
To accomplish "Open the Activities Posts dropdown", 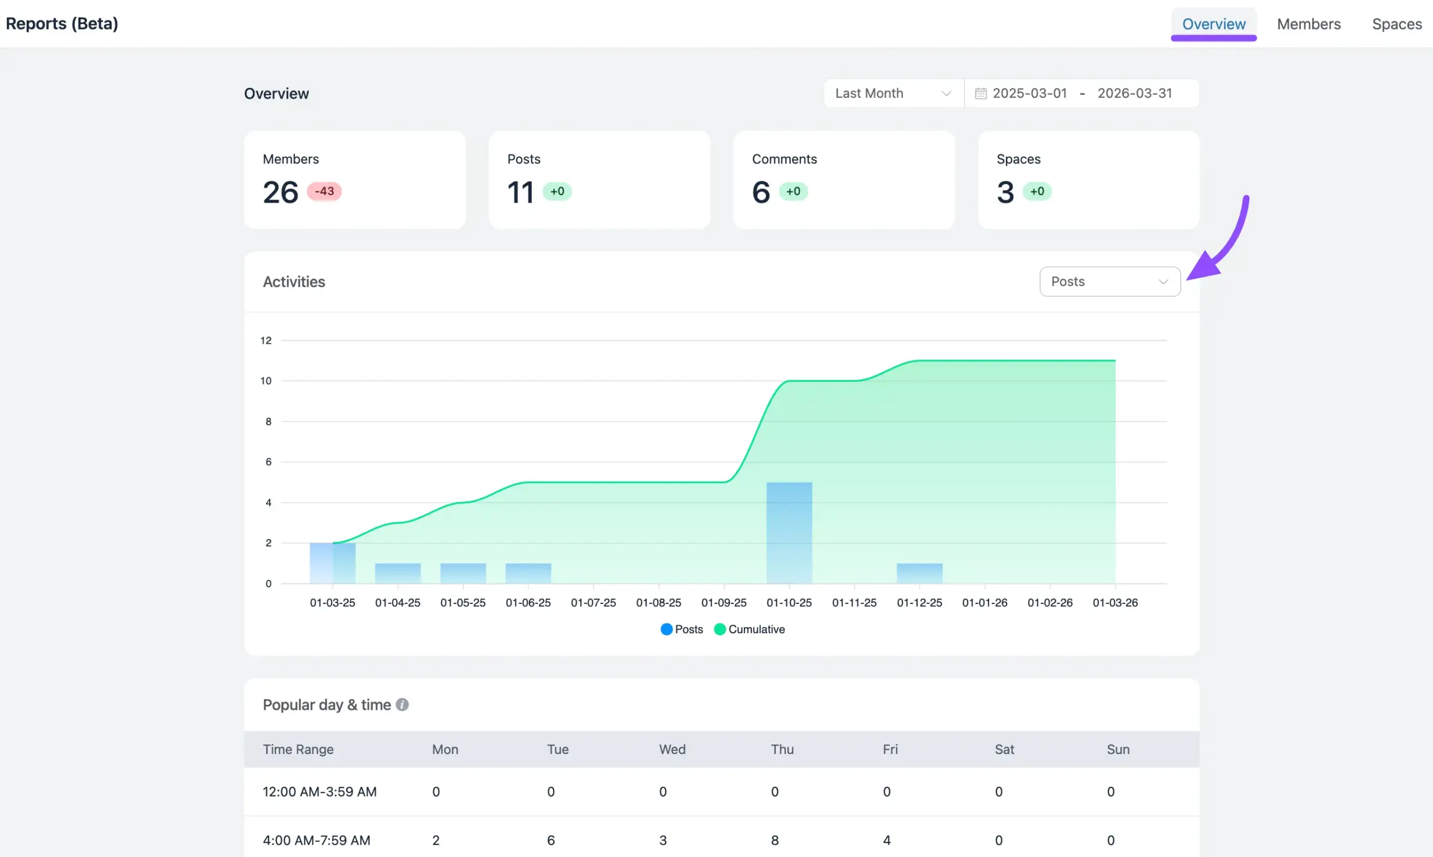I will (1109, 282).
